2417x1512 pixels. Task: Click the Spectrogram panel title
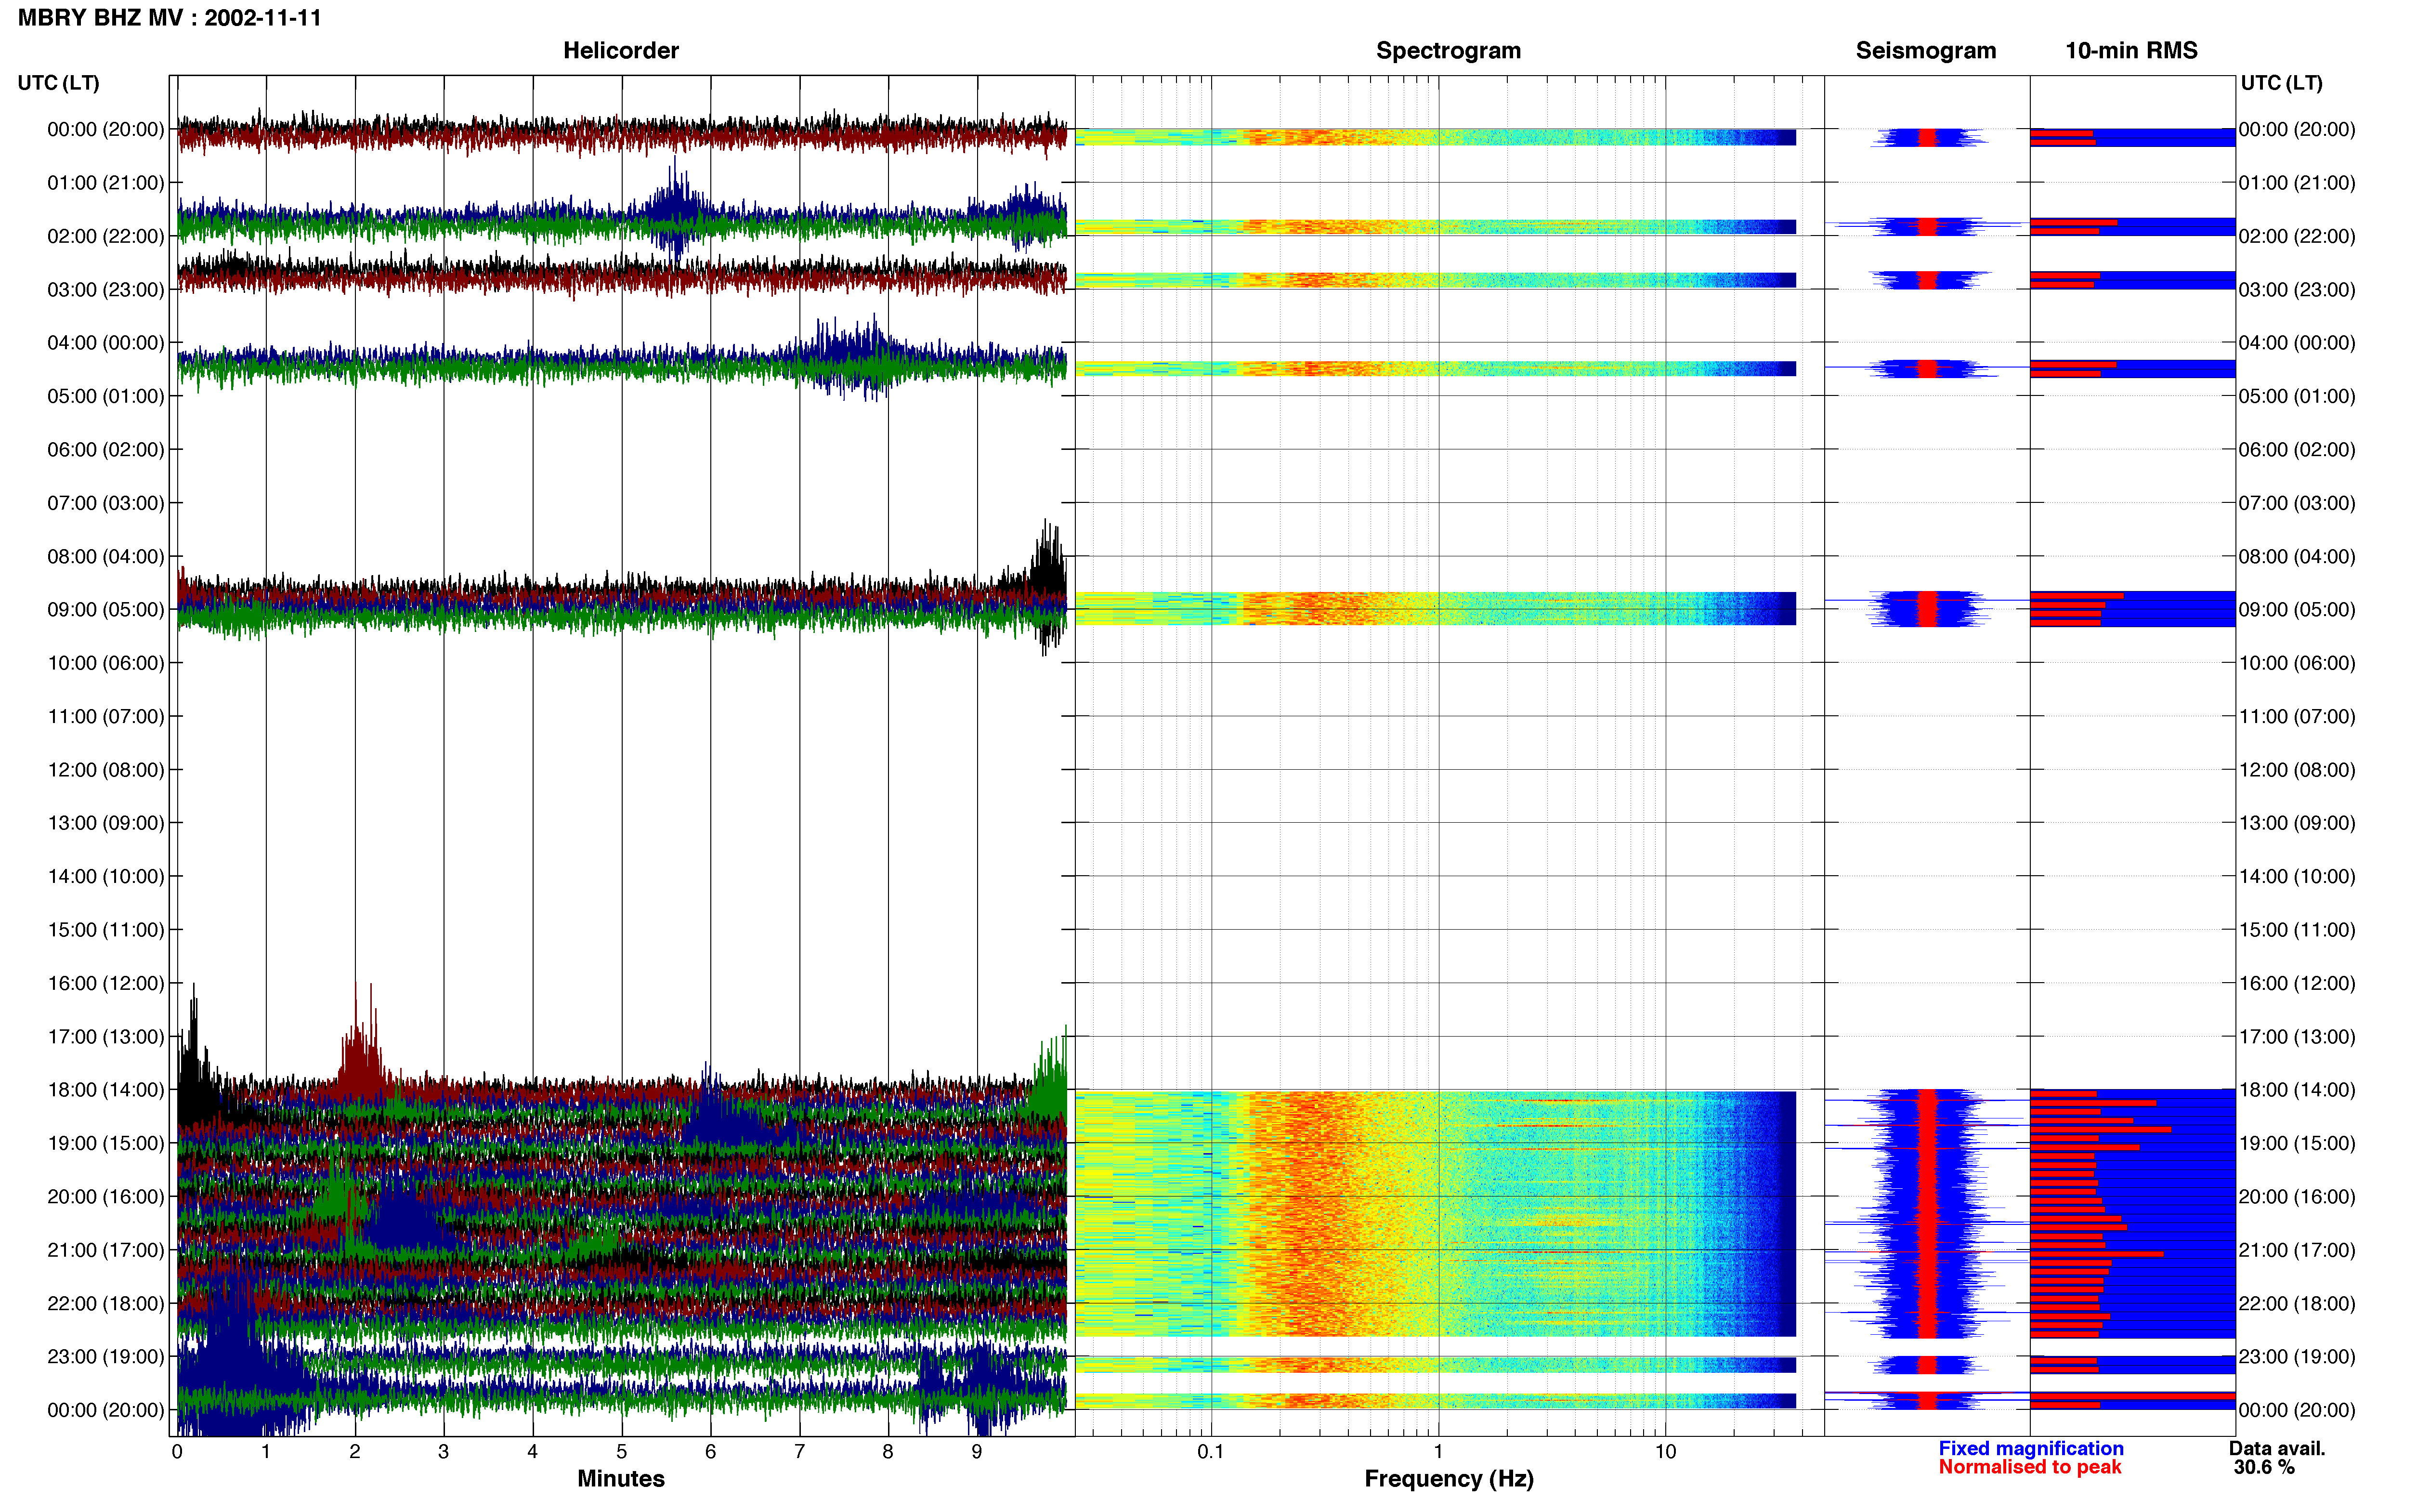coord(1449,50)
